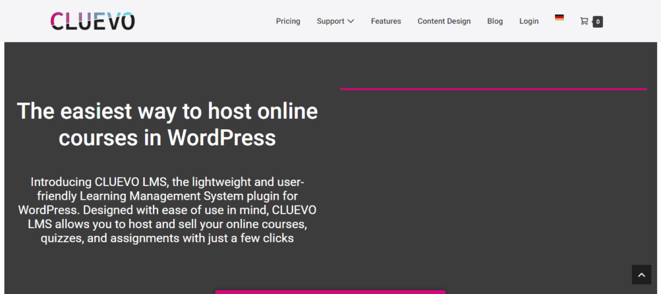
Task: Click the Login link
Action: [x=529, y=21]
